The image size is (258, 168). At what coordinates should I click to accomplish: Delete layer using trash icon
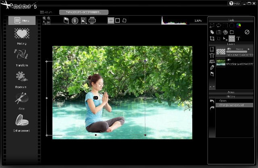point(212,55)
